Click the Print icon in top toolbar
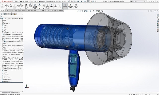Viewport: 159px width, 95px height. coord(81,1)
